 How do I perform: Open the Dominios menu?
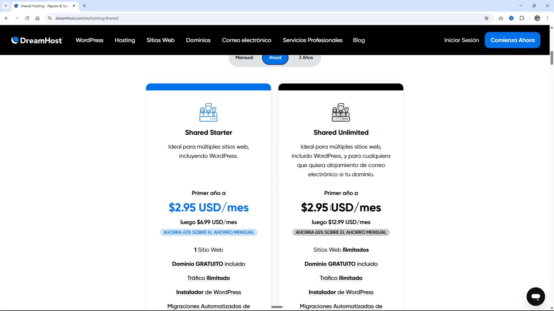pyautogui.click(x=198, y=40)
